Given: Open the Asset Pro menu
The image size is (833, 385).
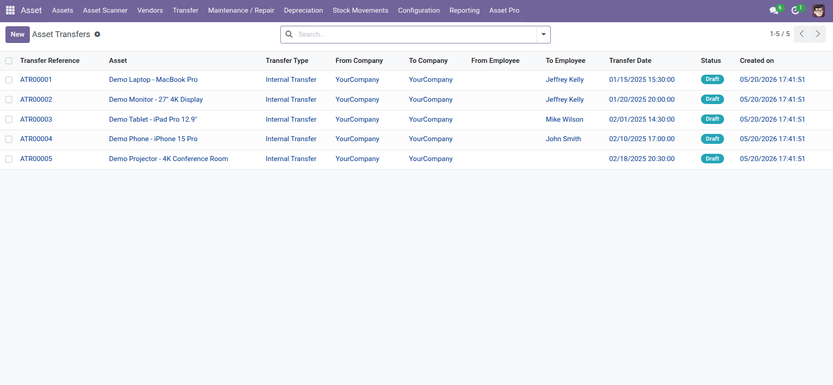Looking at the screenshot, I should tap(504, 10).
